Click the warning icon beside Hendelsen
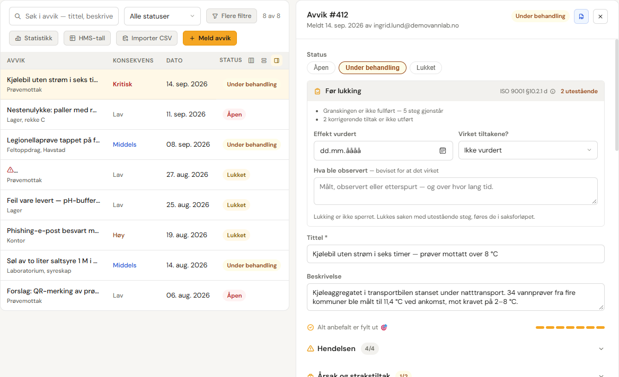This screenshot has width=619, height=377. point(310,348)
